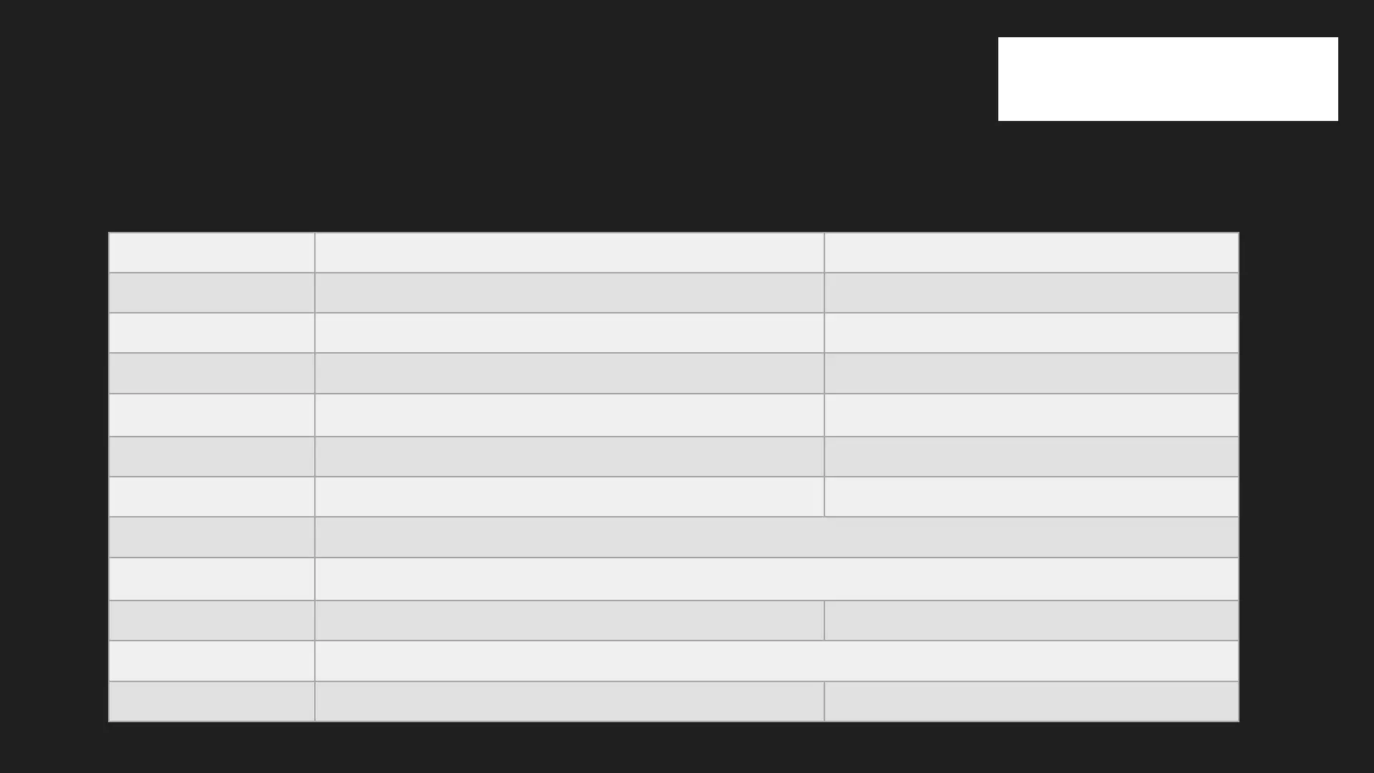Click the merged wide cell in the eighth row
This screenshot has height=773, width=1374.
[776, 537]
